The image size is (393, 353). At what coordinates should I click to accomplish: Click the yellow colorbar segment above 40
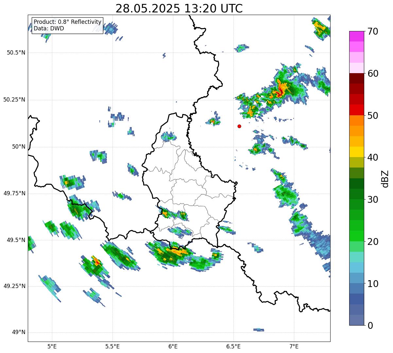pos(356,152)
